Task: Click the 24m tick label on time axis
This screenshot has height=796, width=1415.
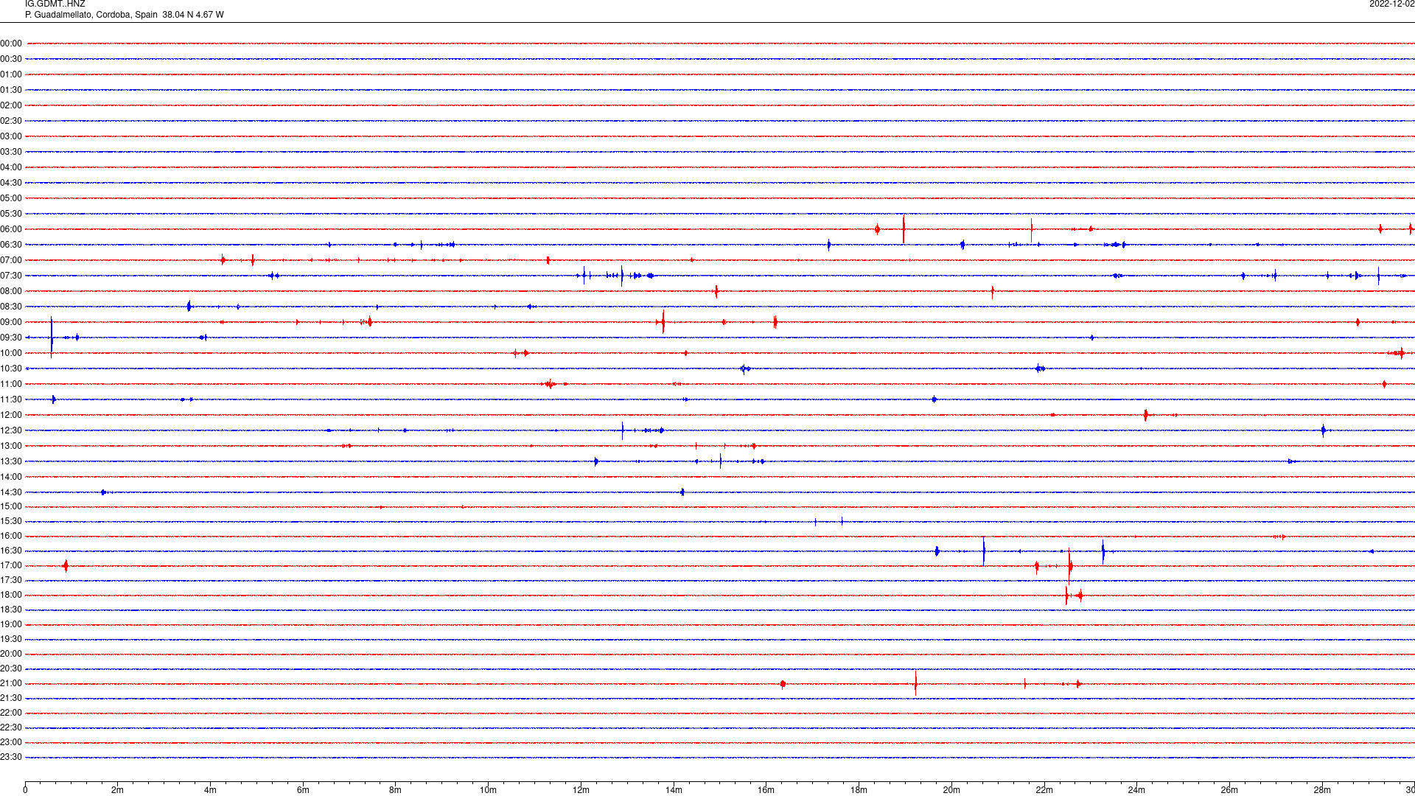Action: pos(1136,790)
